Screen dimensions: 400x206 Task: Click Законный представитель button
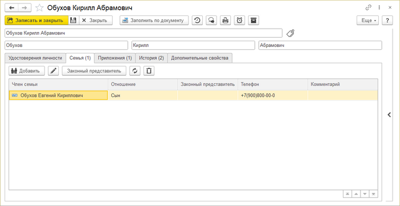point(94,71)
